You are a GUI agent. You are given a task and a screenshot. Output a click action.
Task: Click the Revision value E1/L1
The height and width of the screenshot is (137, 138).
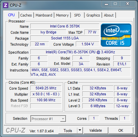[x=122, y=64]
